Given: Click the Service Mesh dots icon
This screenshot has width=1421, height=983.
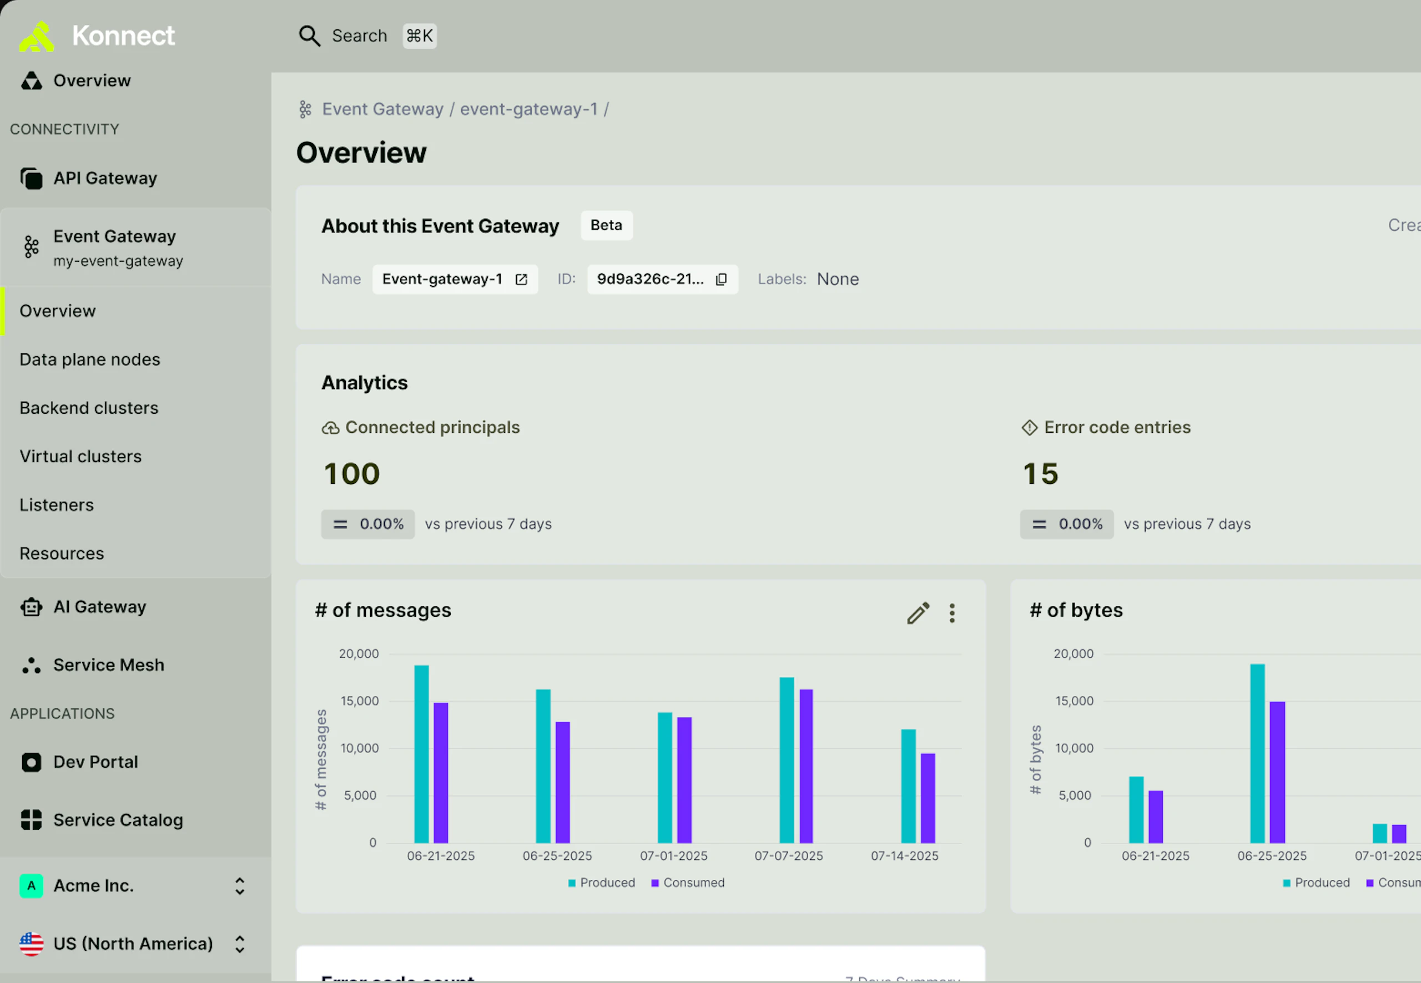Looking at the screenshot, I should click(x=31, y=665).
